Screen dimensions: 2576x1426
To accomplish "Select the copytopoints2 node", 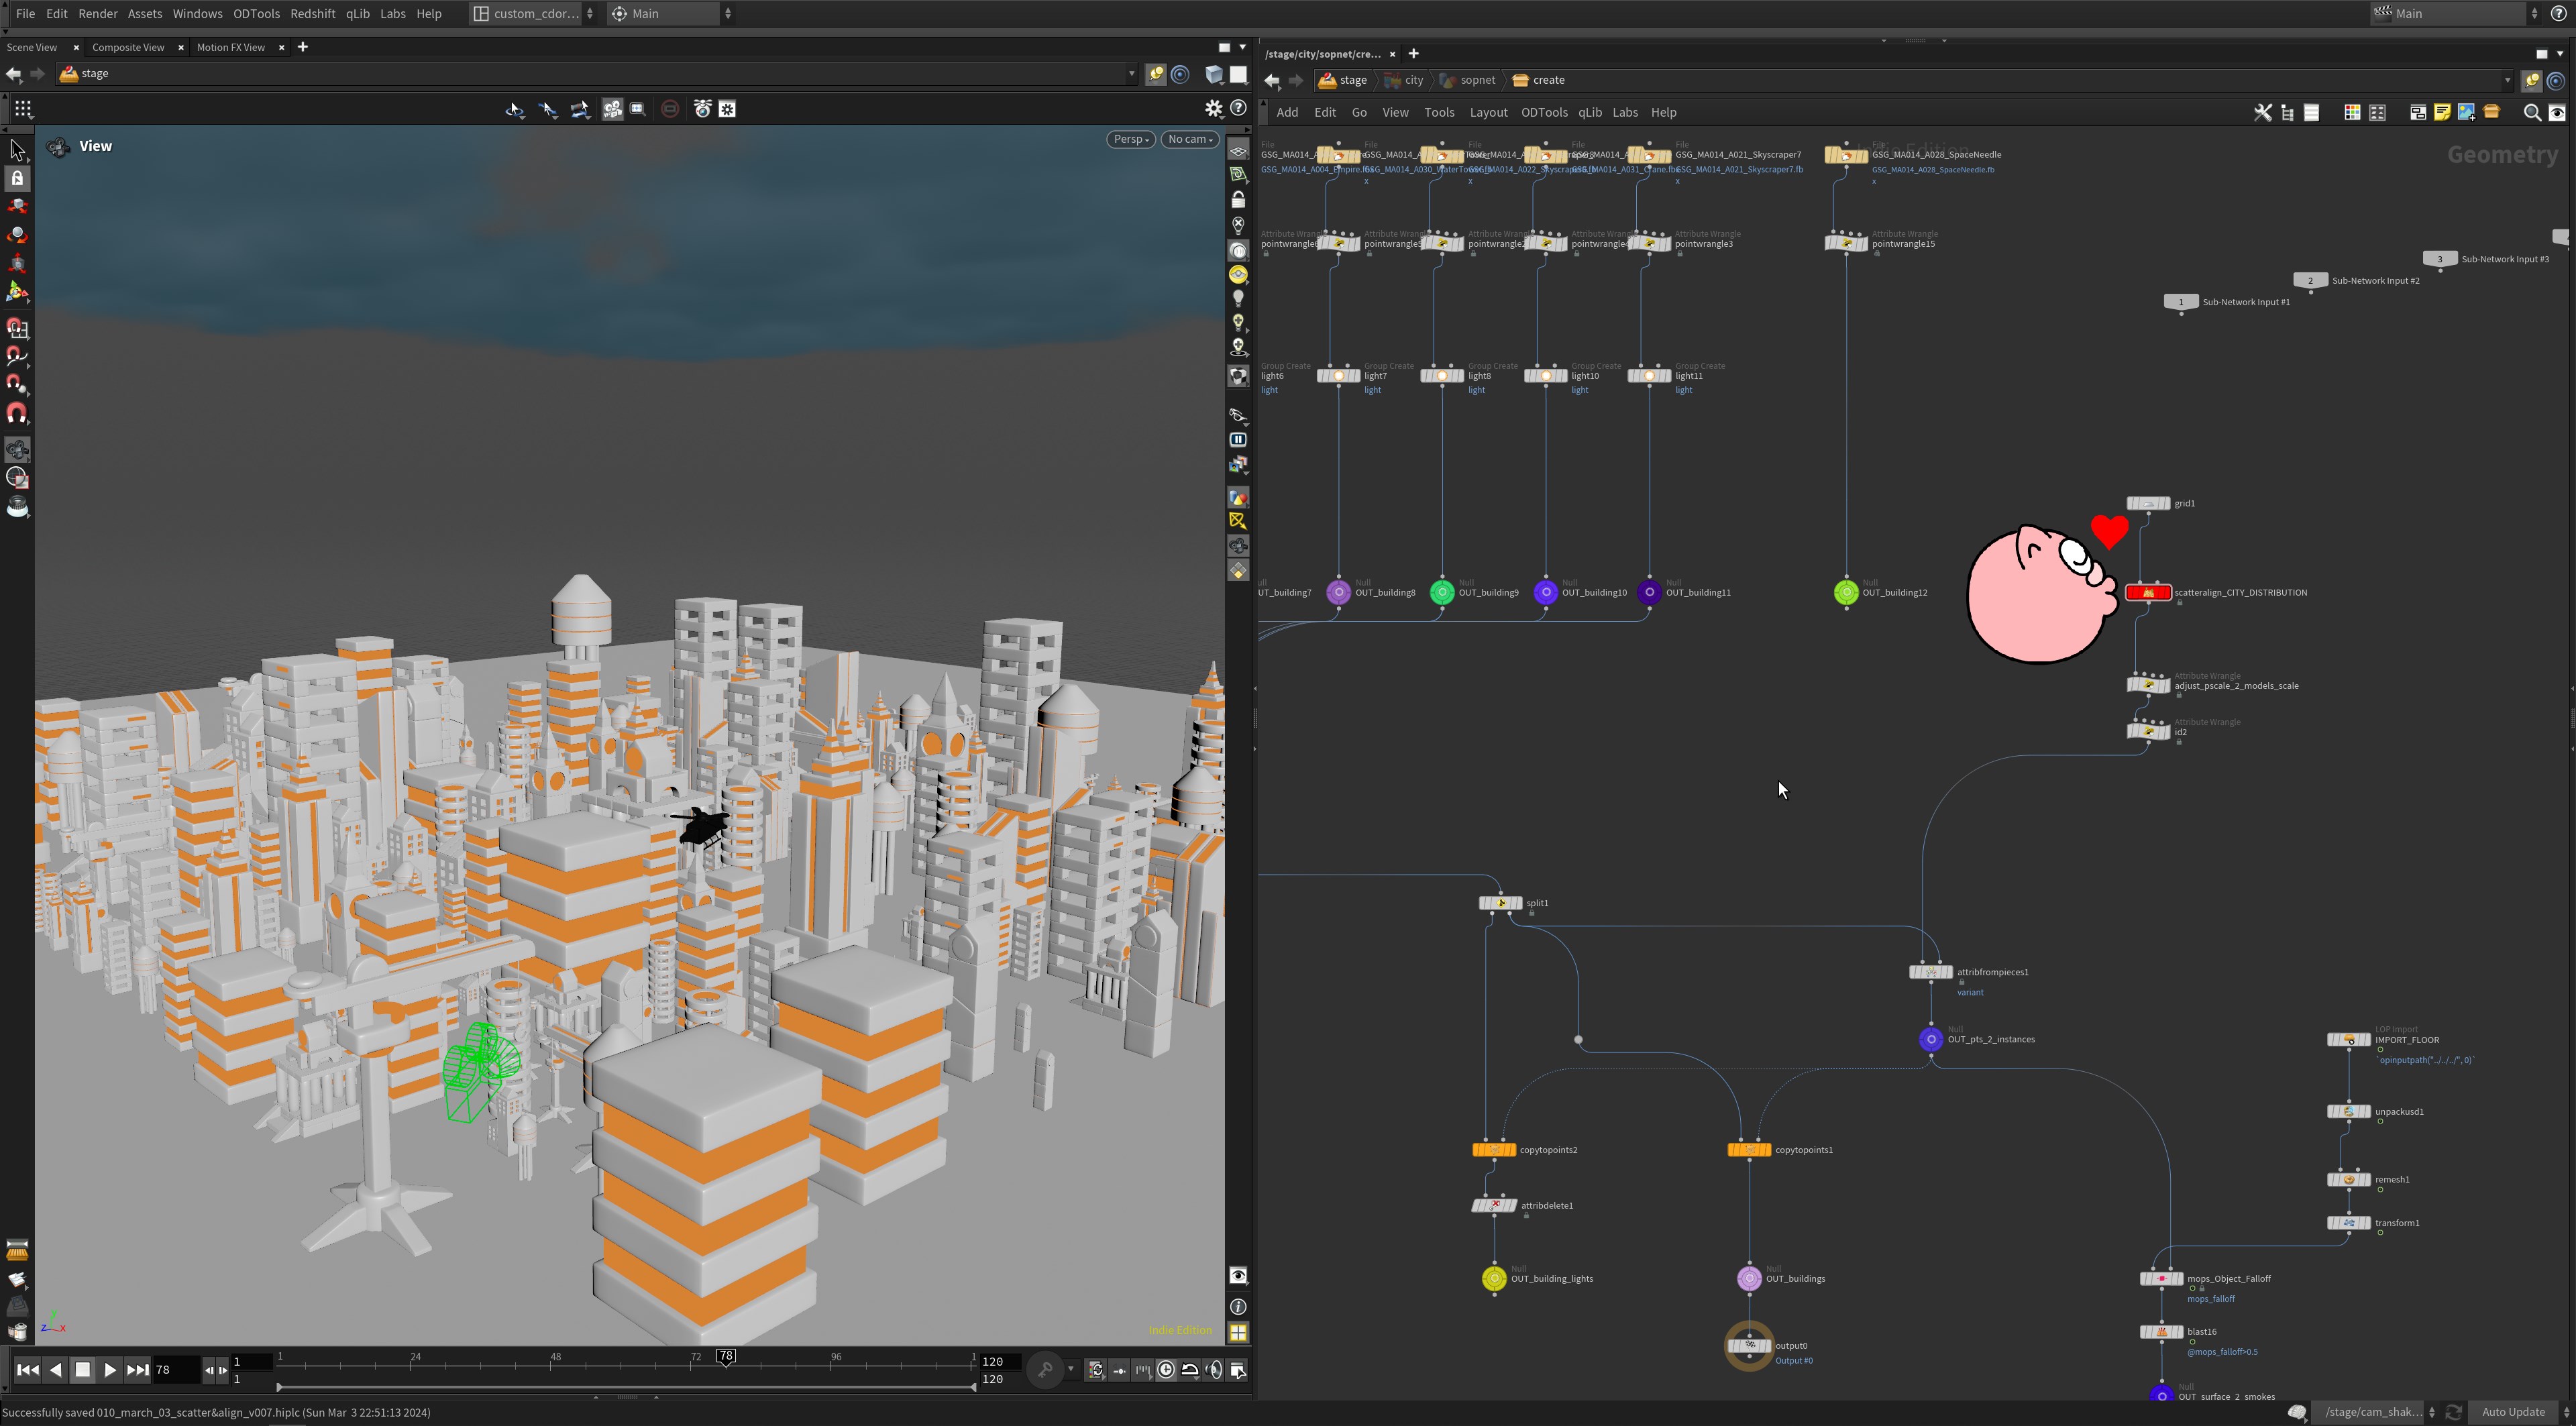I will pos(1494,1150).
